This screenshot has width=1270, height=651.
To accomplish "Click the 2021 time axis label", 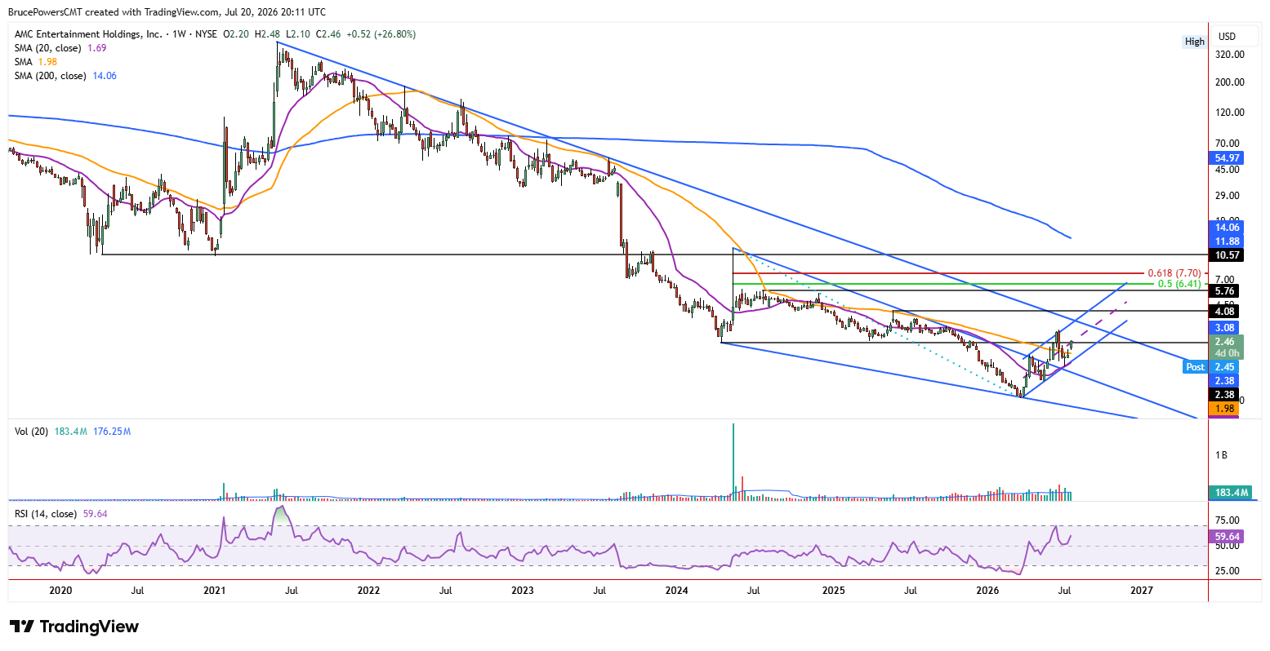I will pos(215,590).
